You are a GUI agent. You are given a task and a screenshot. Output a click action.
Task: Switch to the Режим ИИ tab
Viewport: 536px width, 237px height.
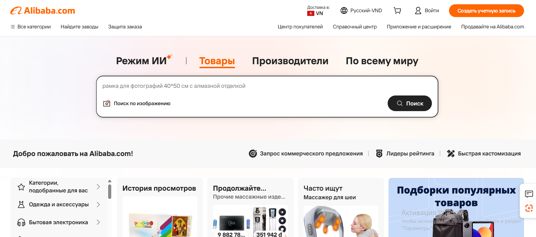[x=141, y=61]
